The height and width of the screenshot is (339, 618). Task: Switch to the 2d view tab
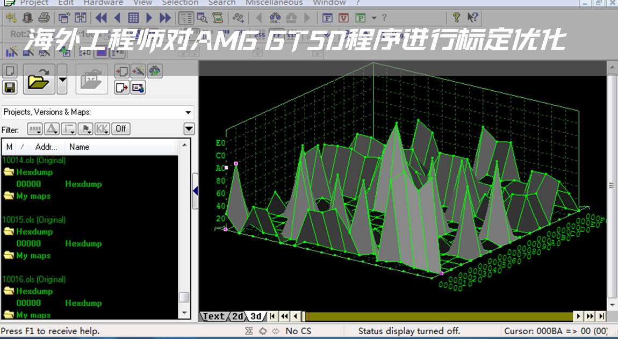(238, 316)
